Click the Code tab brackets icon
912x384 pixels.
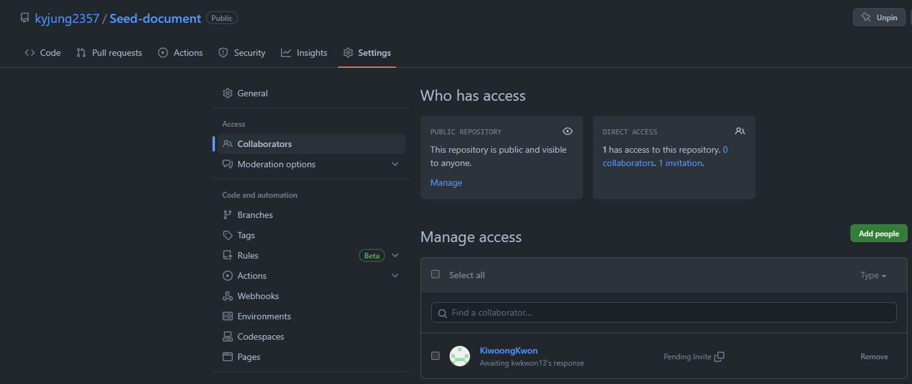[x=30, y=53]
